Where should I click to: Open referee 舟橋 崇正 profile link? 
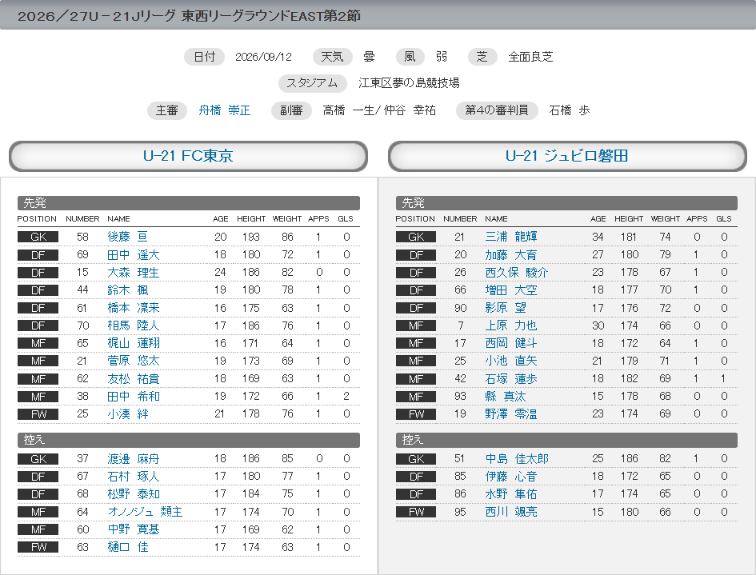pyautogui.click(x=224, y=110)
